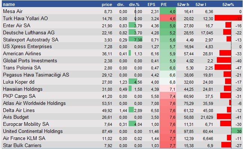Viewport: 243px width, 149px height.
Task: Click the div.% column header
Action: tap(134, 4)
